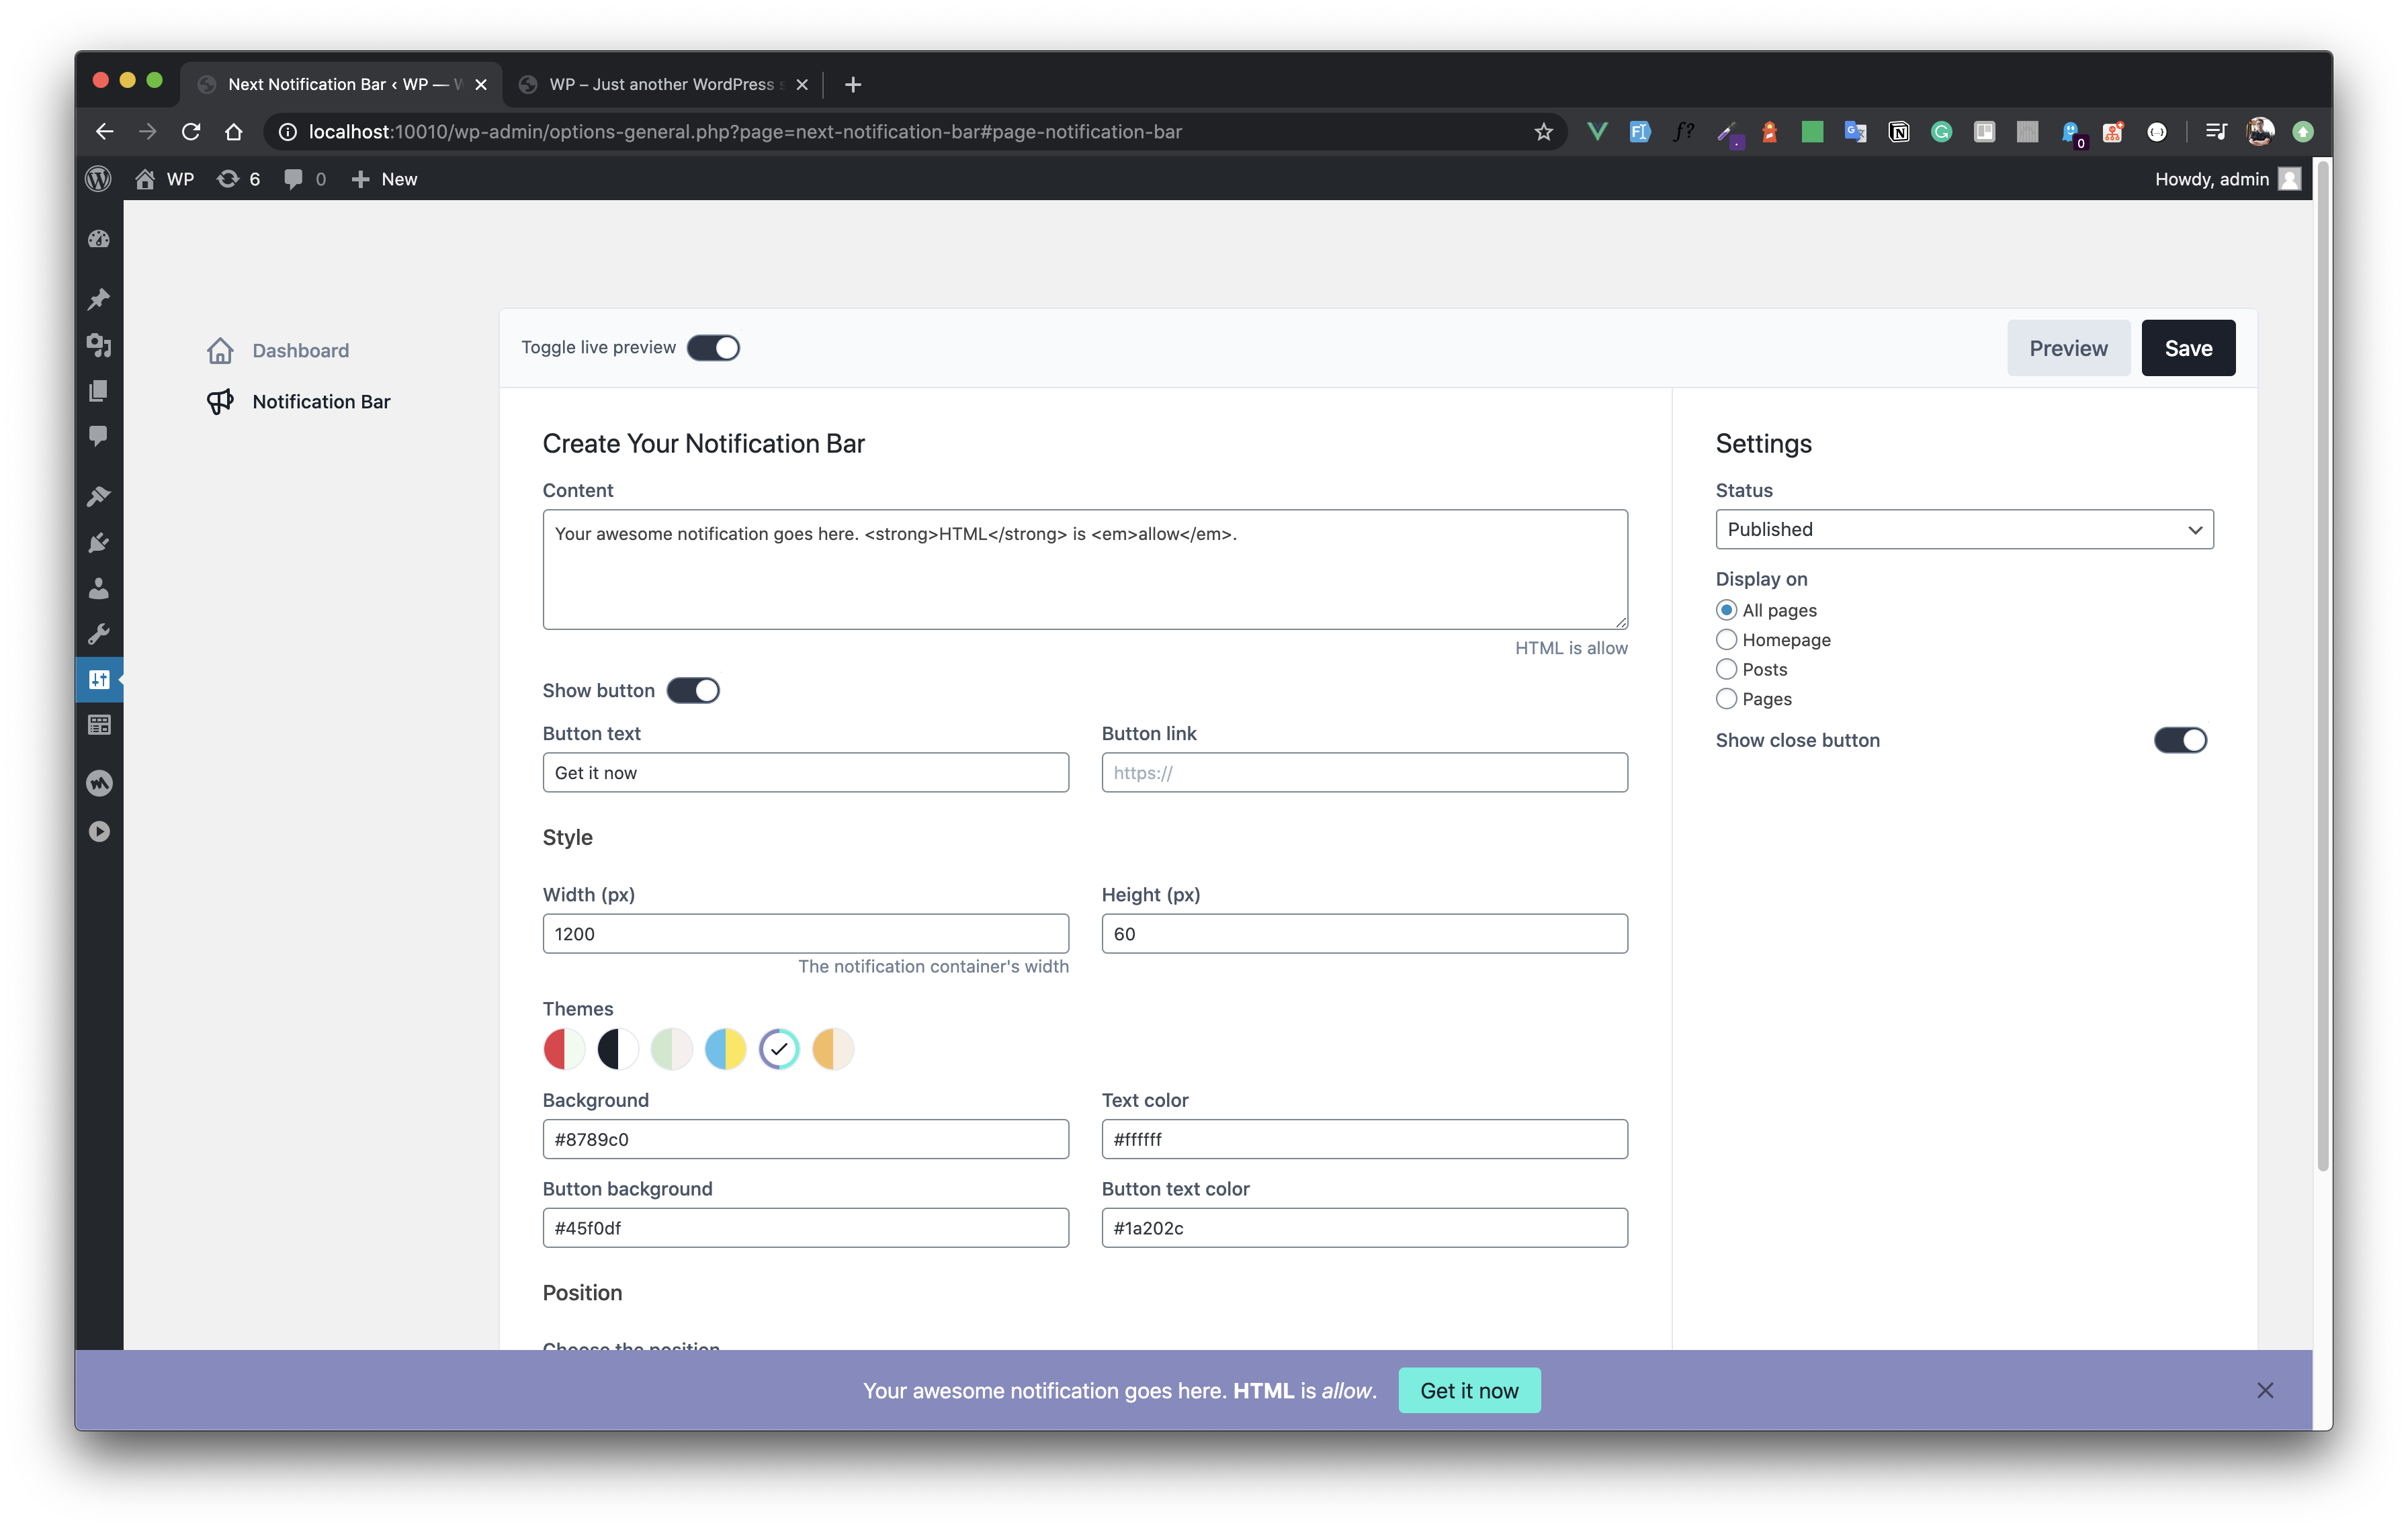Open a new browser tab with plus
The height and width of the screenshot is (1530, 2408).
point(852,84)
